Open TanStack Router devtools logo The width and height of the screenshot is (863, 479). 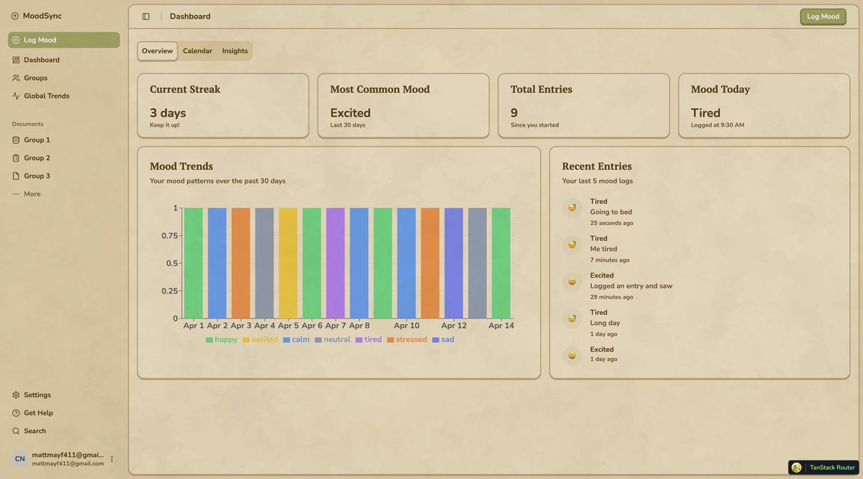coord(797,467)
